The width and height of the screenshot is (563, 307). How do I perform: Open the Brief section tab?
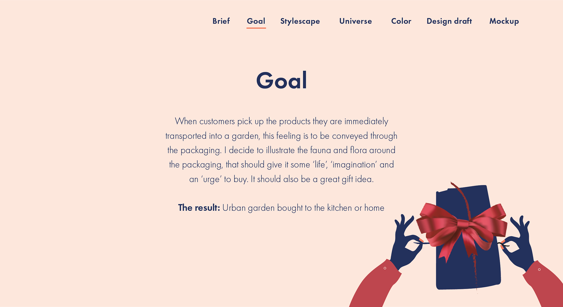coord(221,21)
